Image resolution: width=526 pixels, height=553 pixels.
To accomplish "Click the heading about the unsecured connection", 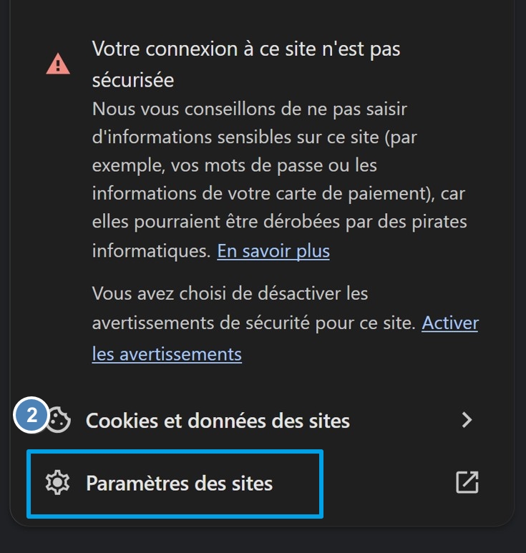I will [x=245, y=49].
